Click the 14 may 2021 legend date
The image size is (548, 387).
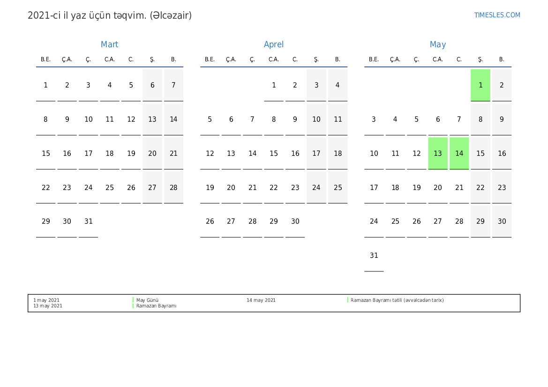pyautogui.click(x=261, y=300)
